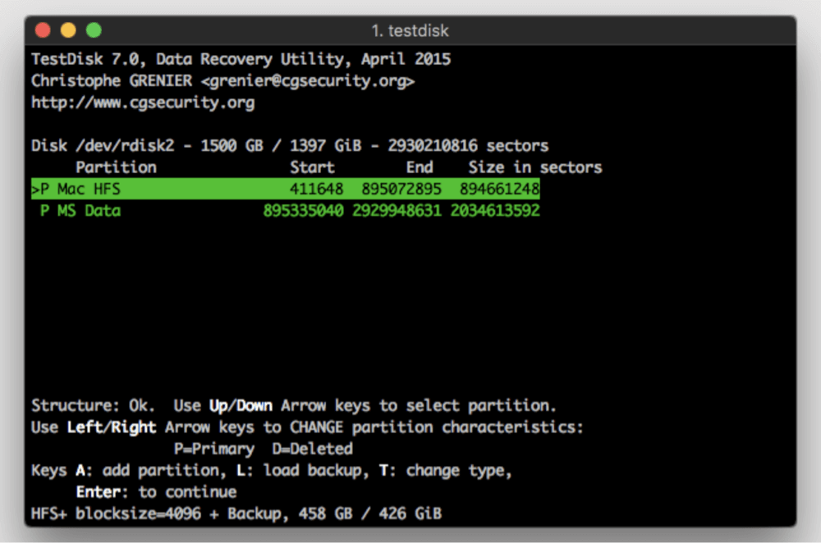Viewport: 821px width, 543px height.
Task: Click the 'Start' column header
Action: (312, 167)
